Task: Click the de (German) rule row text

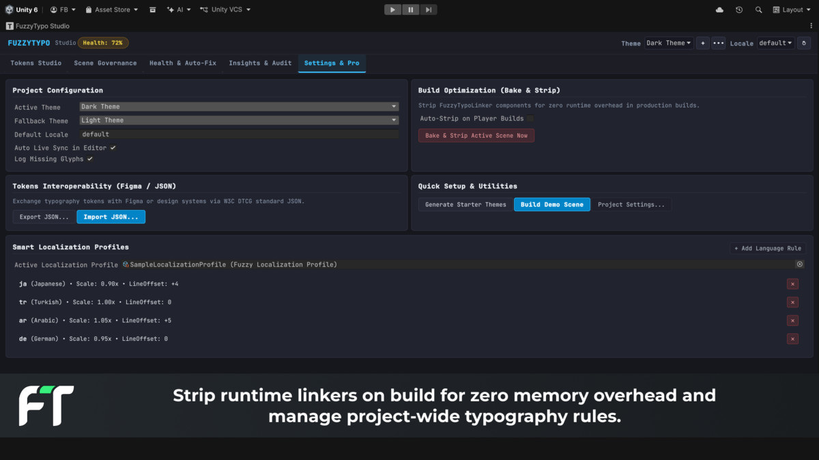Action: 94,339
